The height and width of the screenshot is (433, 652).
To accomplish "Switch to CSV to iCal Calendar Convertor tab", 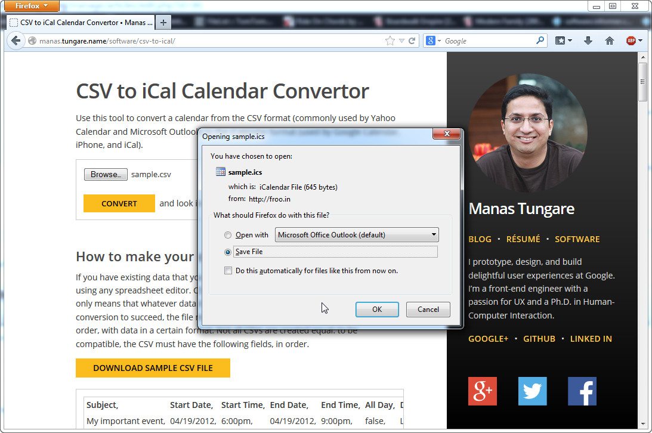I will pos(81,23).
